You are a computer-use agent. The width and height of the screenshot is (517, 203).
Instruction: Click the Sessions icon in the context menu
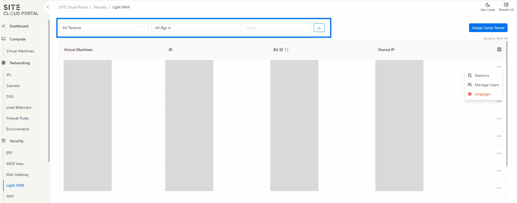[470, 75]
